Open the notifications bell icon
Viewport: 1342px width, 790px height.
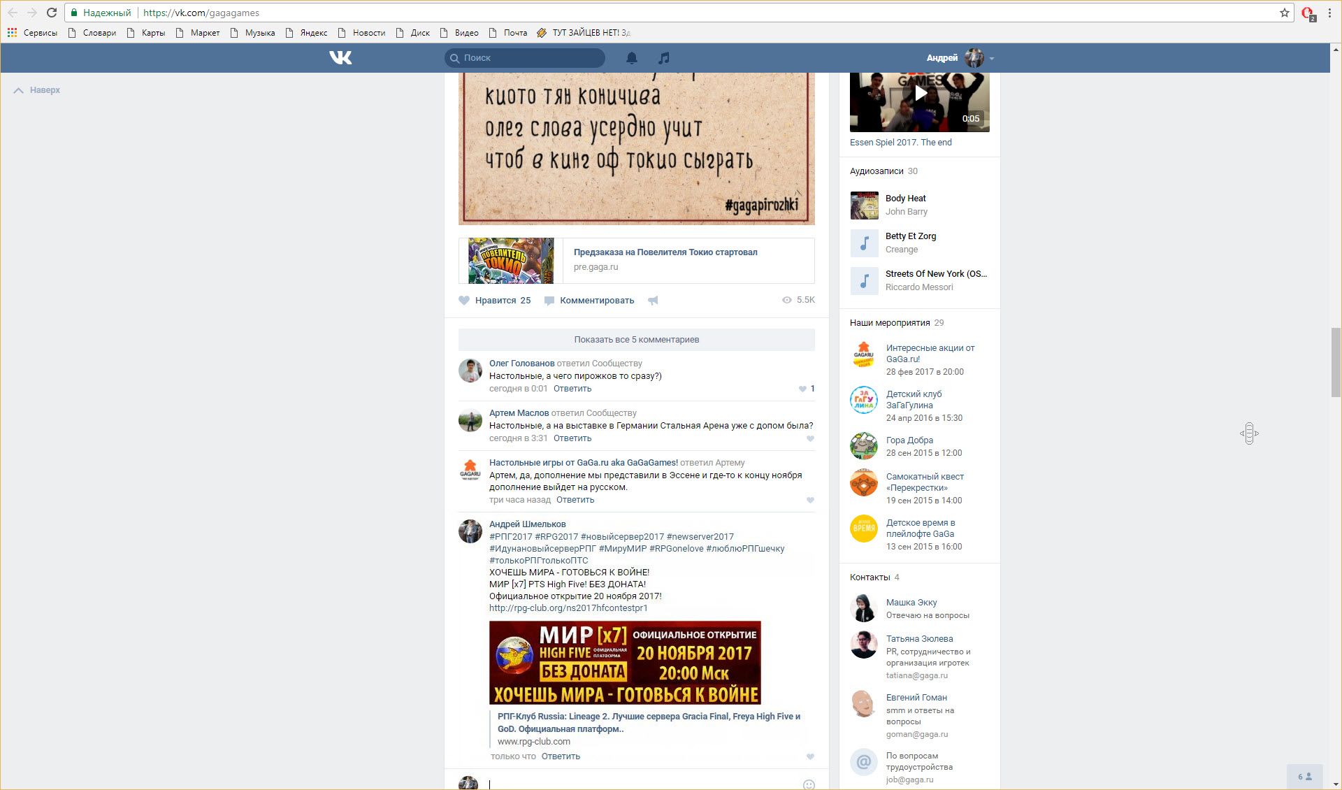coord(631,58)
